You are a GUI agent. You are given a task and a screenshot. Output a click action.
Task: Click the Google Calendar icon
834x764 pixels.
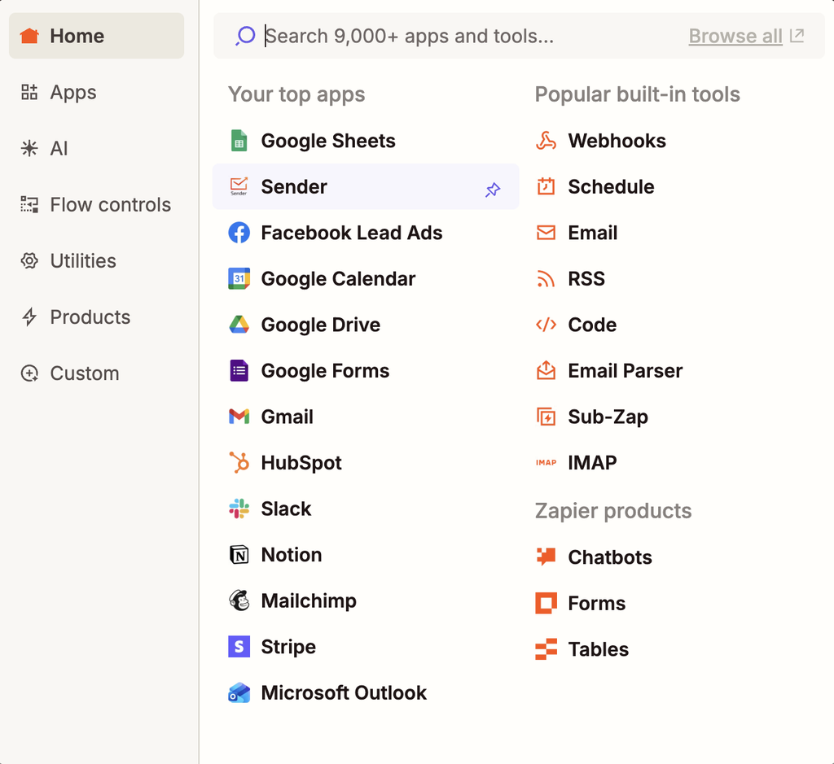(239, 278)
